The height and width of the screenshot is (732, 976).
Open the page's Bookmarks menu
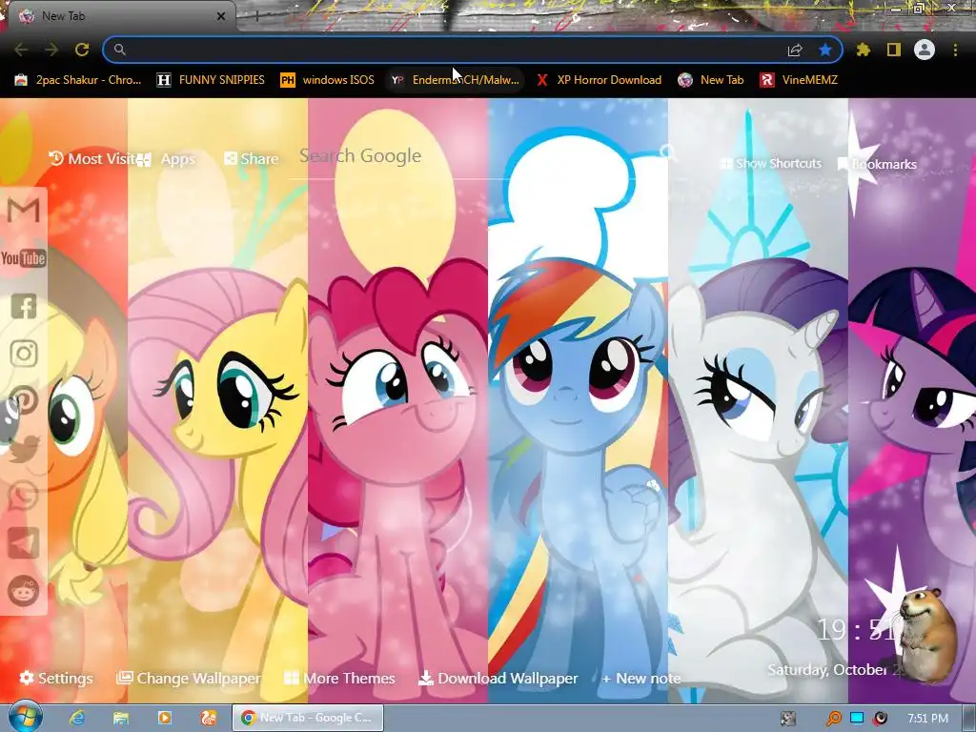pos(878,164)
